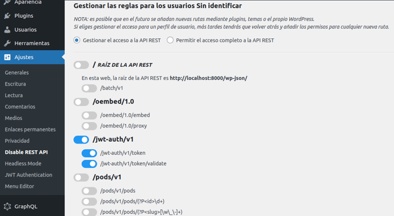394x216 pixels.
Task: Open Menu Editor settings
Action: pyautogui.click(x=19, y=186)
